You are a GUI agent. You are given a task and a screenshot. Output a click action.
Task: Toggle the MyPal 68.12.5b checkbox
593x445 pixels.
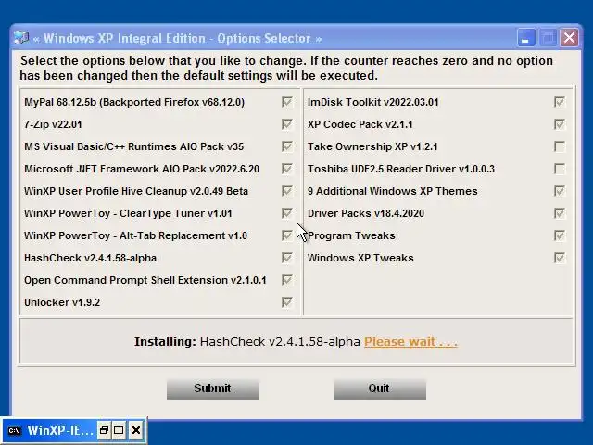(287, 102)
